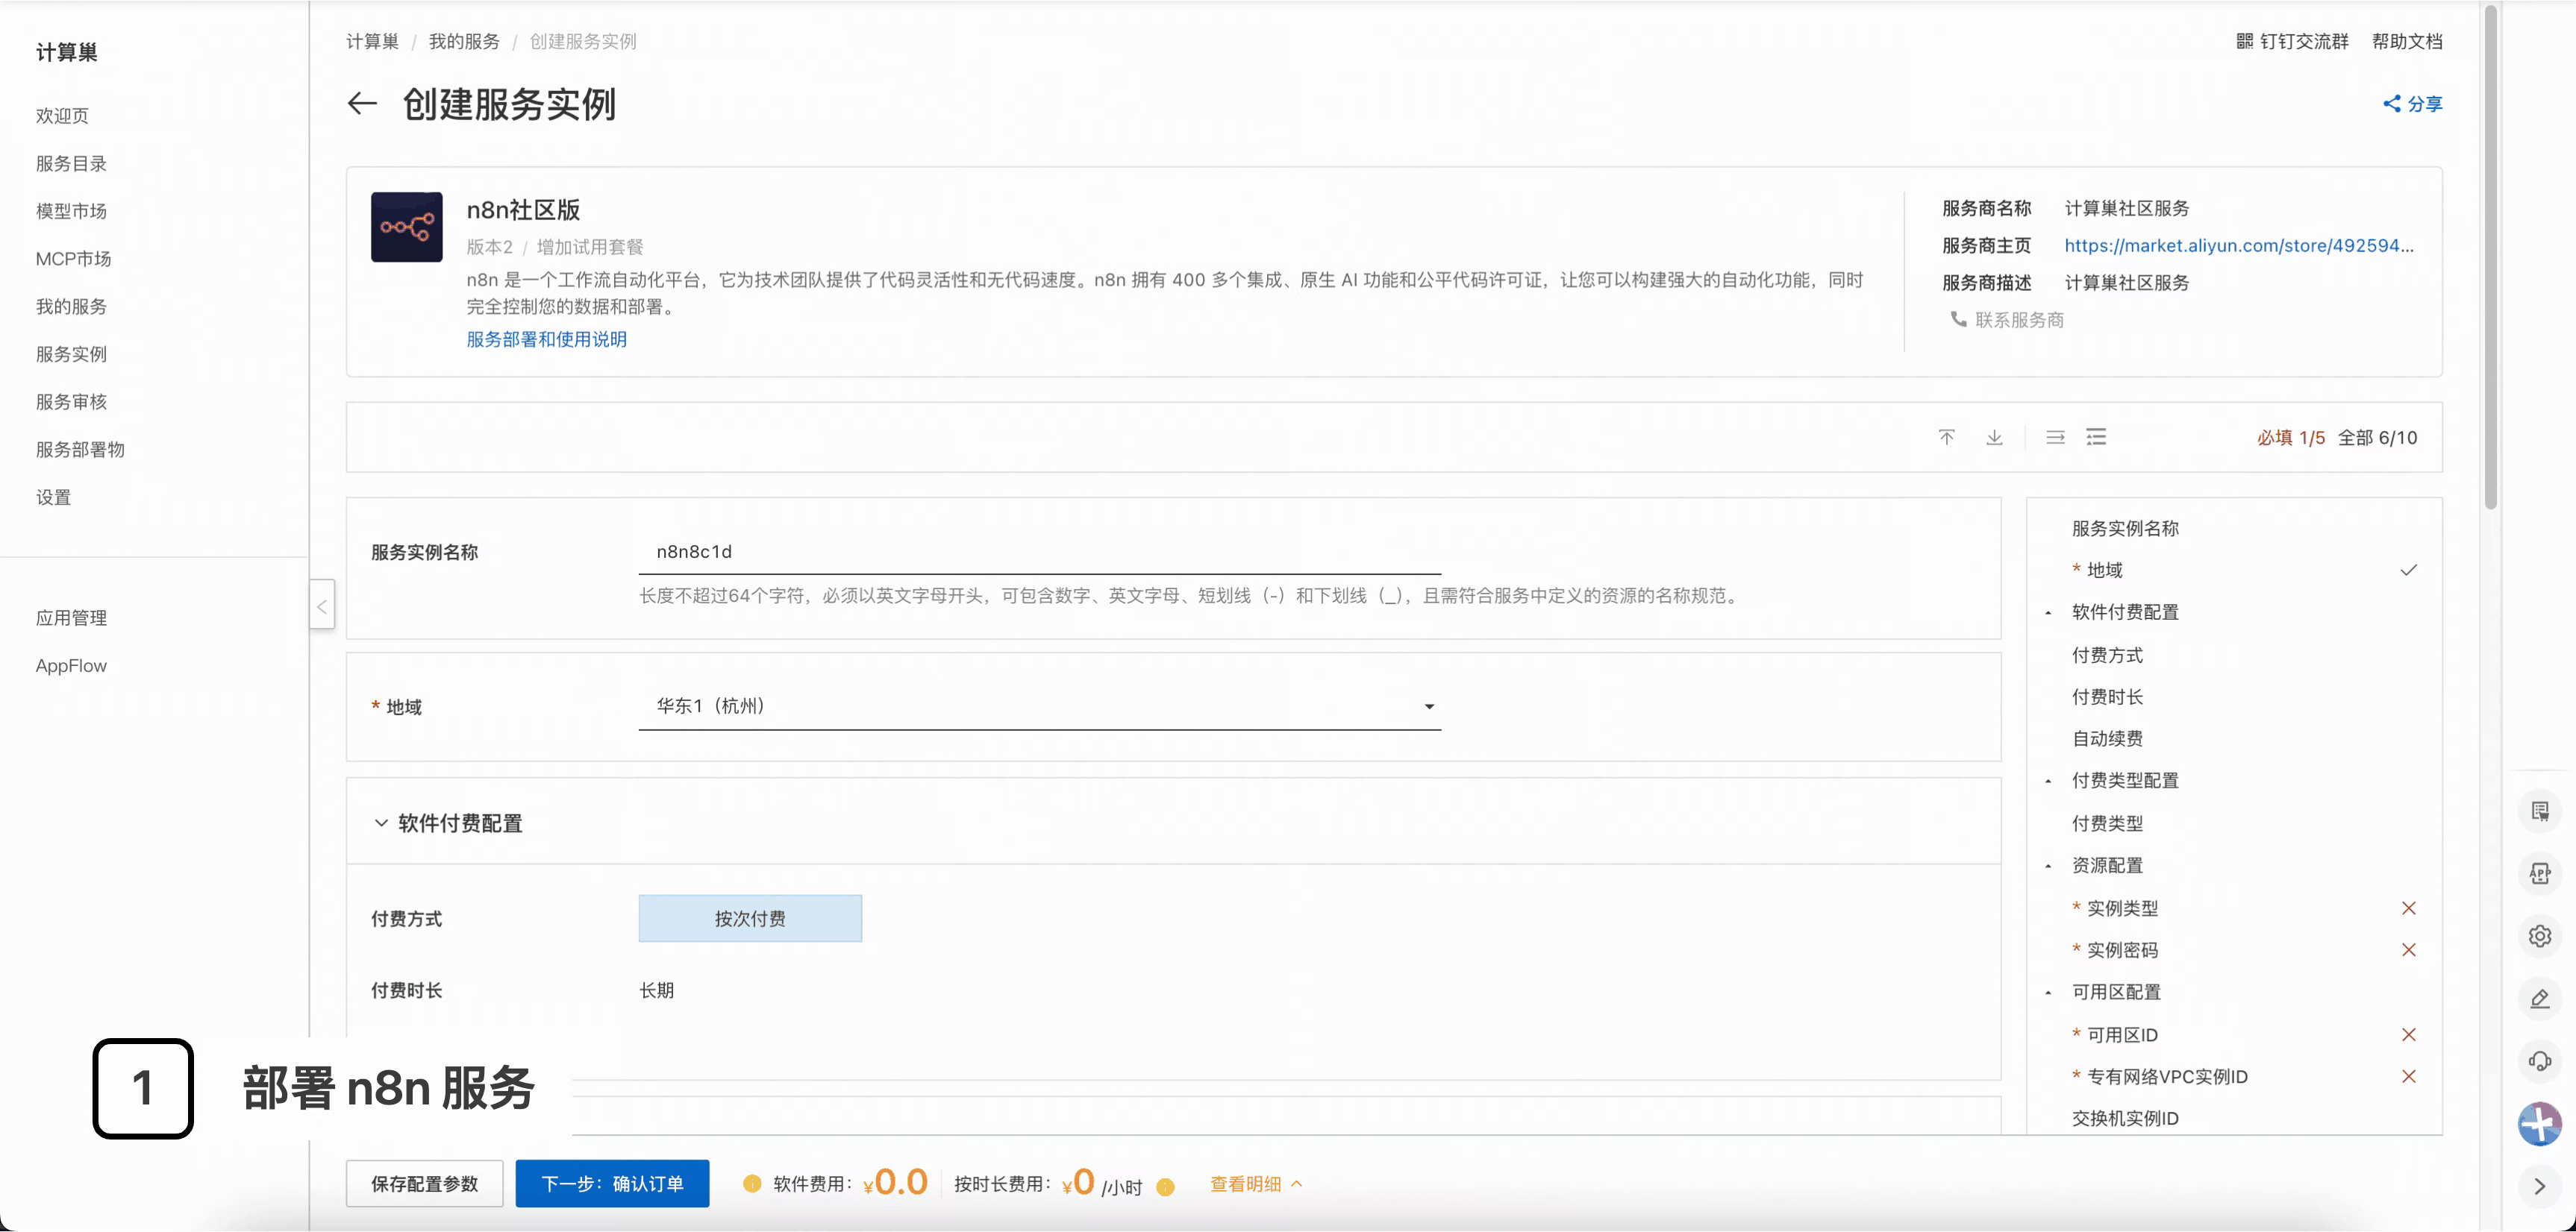Click the expand-all list icon in form toolbar
The height and width of the screenshot is (1232, 2576).
point(2096,438)
